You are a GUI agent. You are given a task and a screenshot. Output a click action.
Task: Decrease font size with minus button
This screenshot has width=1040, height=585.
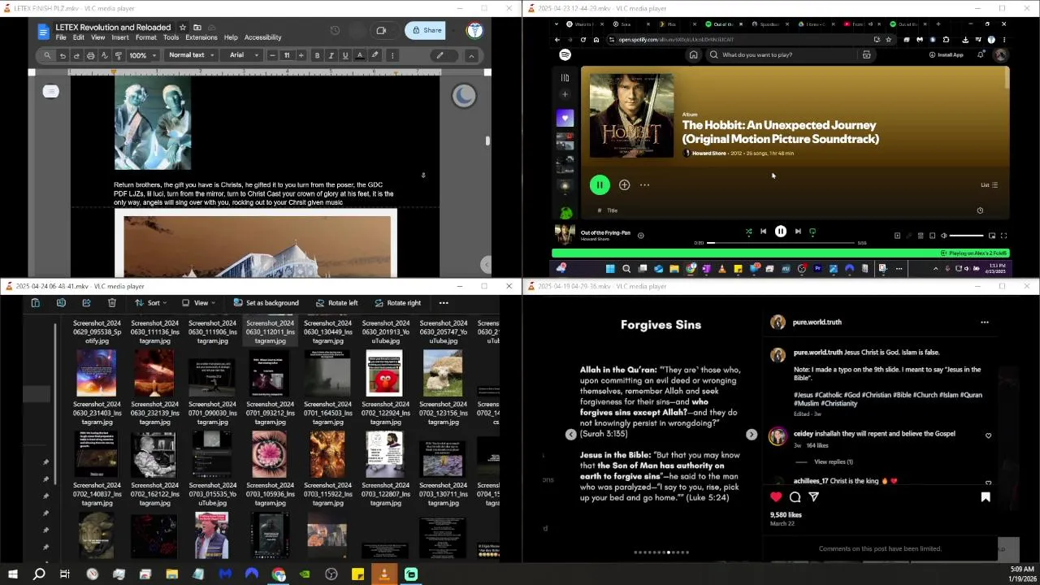point(271,55)
